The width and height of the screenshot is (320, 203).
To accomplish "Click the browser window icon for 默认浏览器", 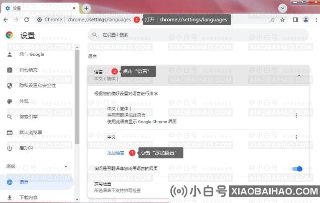I will (x=10, y=133).
